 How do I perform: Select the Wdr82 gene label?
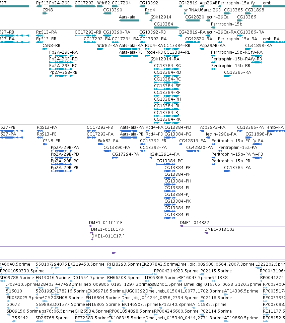click(103, 3)
